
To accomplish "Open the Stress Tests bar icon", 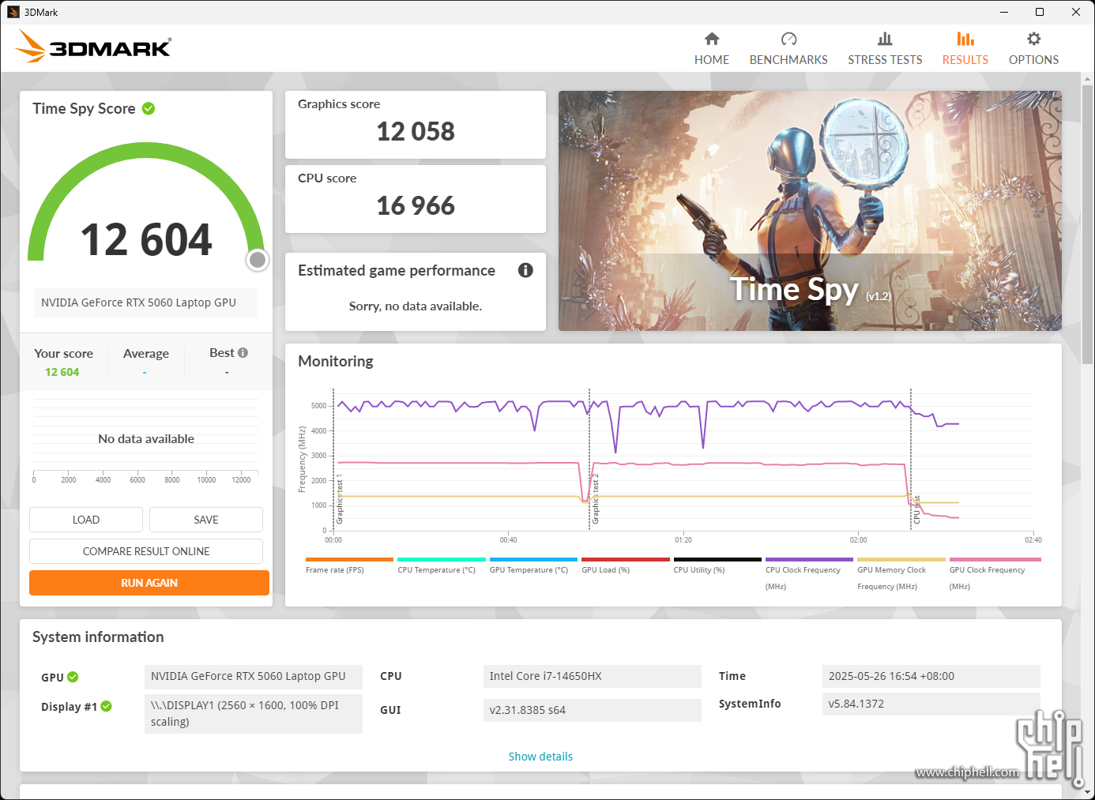I will 885,39.
